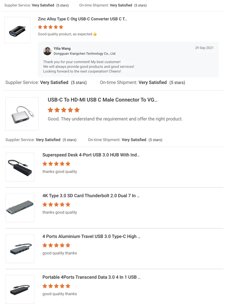This screenshot has height=306, width=225.
Task: Click the USB-C to HD-MI adapter image
Action: point(22,114)
